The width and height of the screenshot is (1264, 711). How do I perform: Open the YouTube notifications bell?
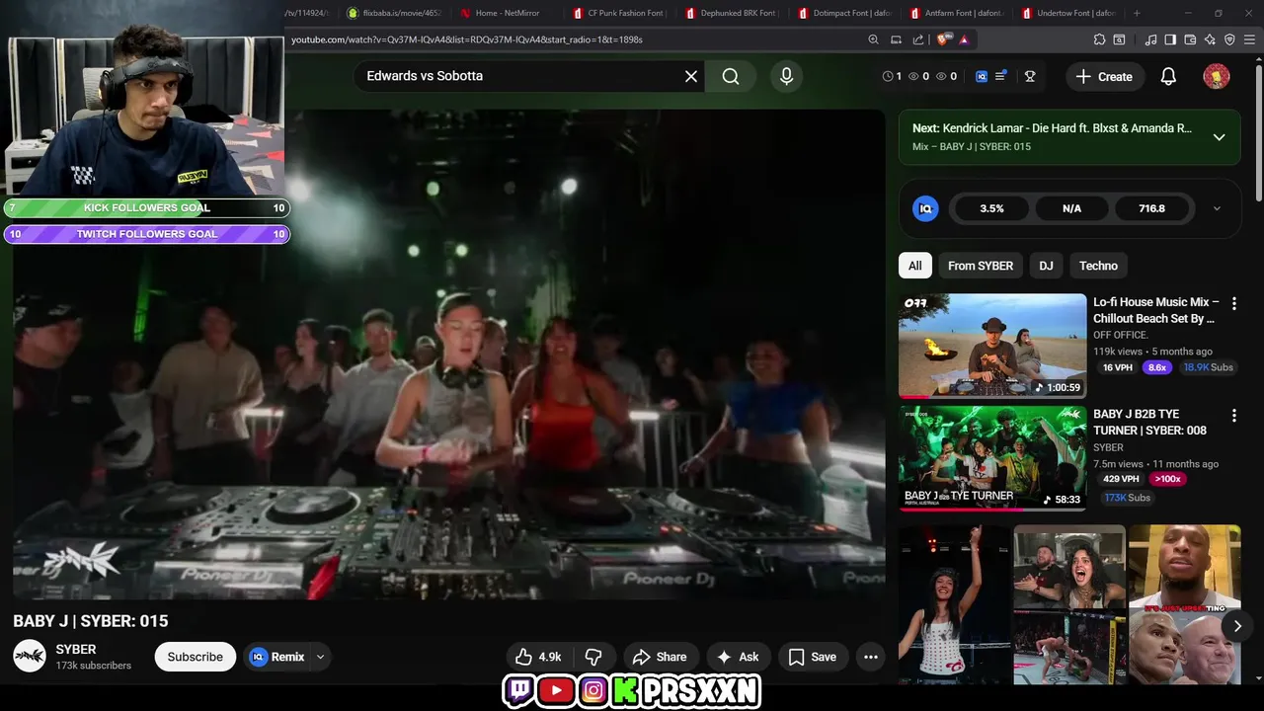point(1168,76)
